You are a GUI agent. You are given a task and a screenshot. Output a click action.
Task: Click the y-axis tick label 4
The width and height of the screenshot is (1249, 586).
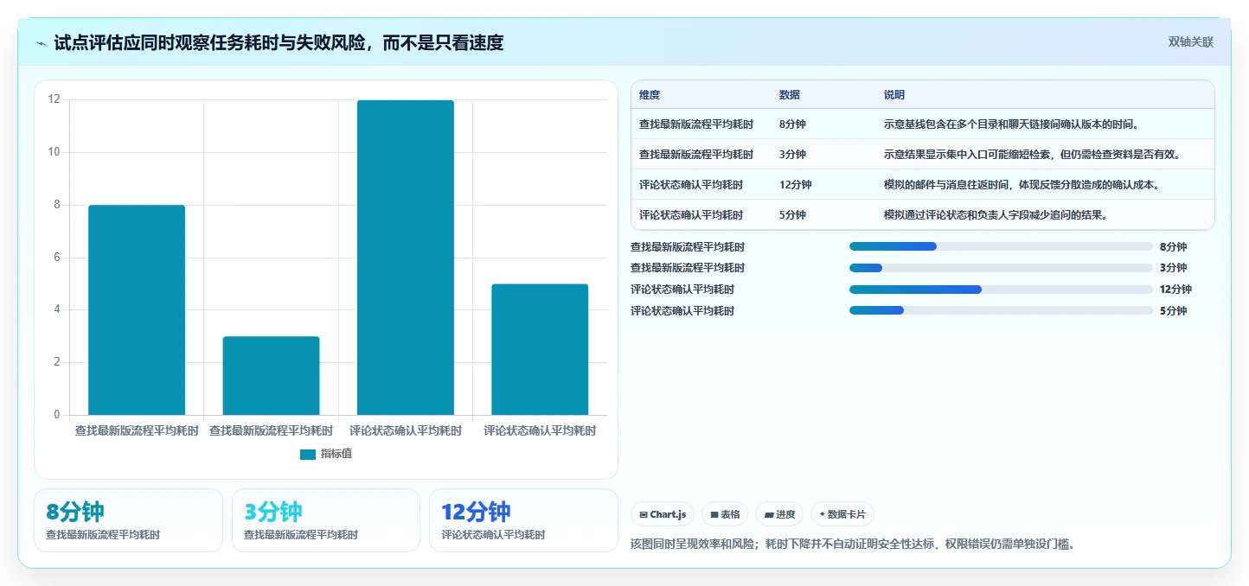[57, 309]
